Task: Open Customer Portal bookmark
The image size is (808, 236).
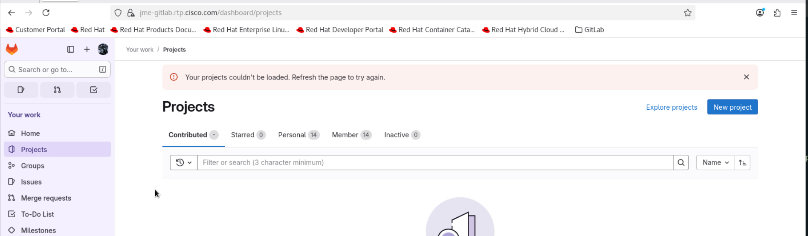Action: tap(35, 30)
